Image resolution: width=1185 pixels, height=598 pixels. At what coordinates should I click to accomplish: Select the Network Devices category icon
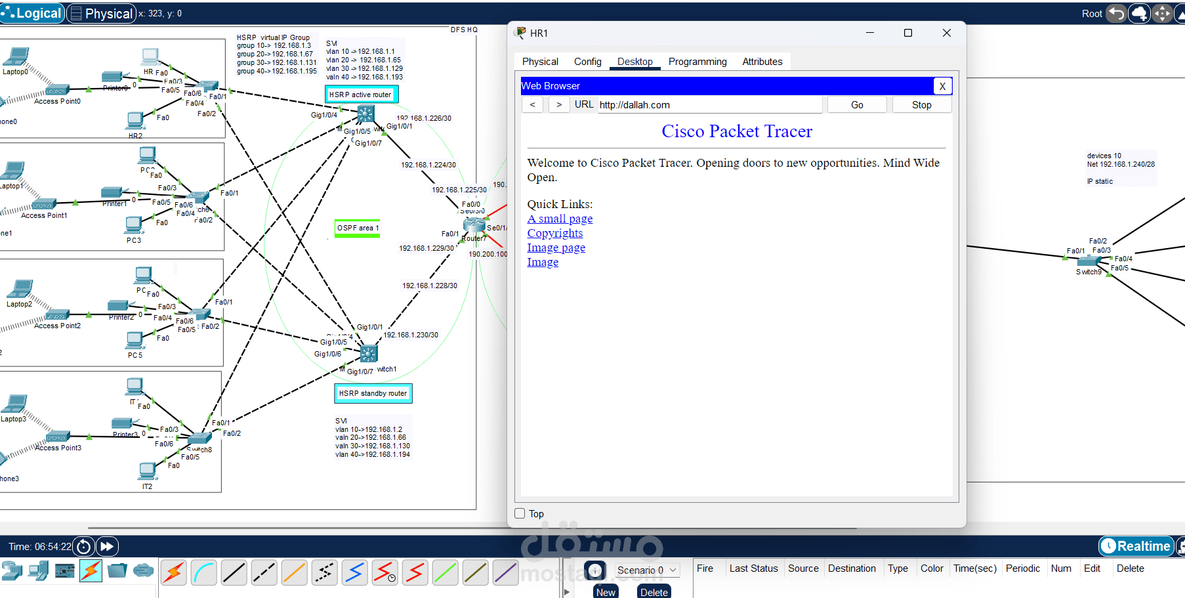11,571
